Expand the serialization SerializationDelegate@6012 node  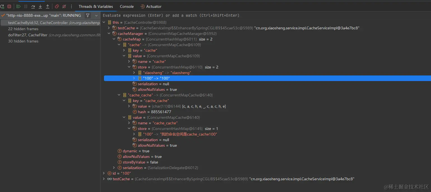click(x=114, y=168)
